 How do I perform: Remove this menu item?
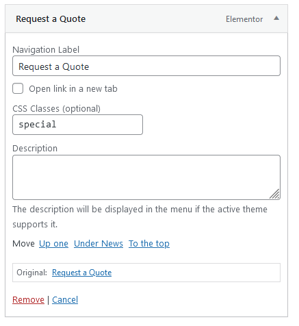point(28,300)
